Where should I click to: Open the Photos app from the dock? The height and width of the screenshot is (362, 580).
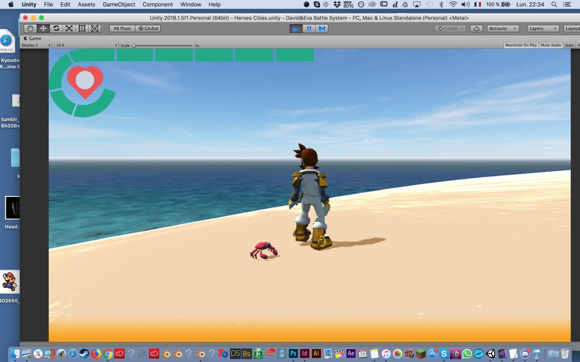397,353
